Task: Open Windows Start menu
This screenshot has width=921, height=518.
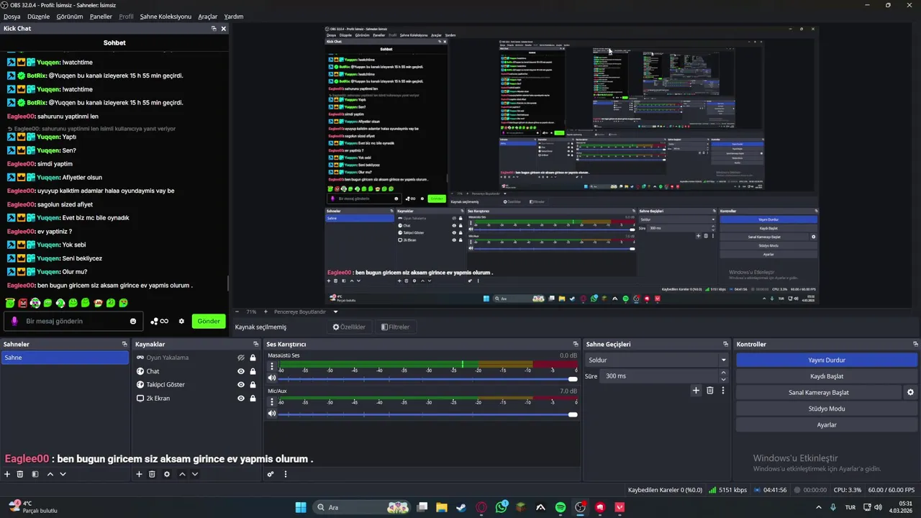Action: pos(301,507)
